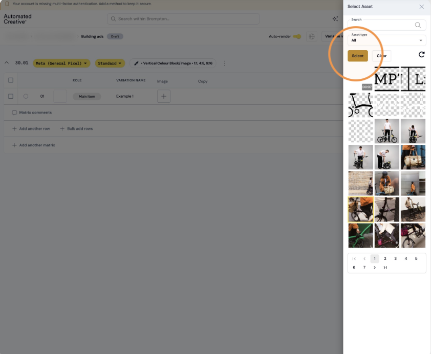The height and width of the screenshot is (354, 431).
Task: Click Add another row
Action: tap(31, 128)
